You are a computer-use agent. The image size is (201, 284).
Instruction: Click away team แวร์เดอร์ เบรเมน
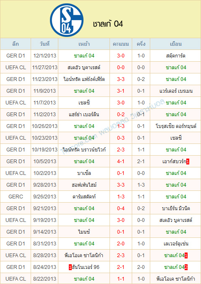[176, 91]
